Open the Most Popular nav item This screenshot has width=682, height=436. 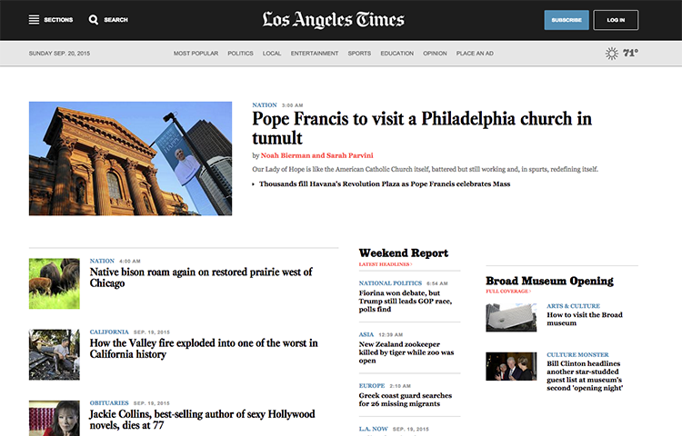pos(196,54)
